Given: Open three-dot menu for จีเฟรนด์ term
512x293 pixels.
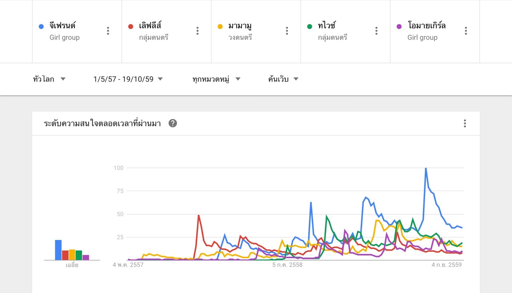Looking at the screenshot, I should click(x=108, y=31).
